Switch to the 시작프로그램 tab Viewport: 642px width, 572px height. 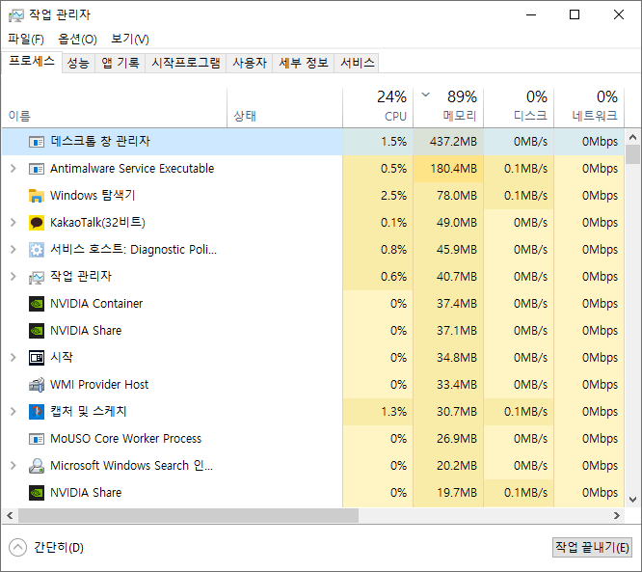[185, 63]
